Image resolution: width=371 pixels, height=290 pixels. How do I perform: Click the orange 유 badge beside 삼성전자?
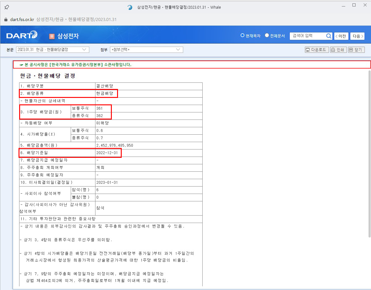52,36
